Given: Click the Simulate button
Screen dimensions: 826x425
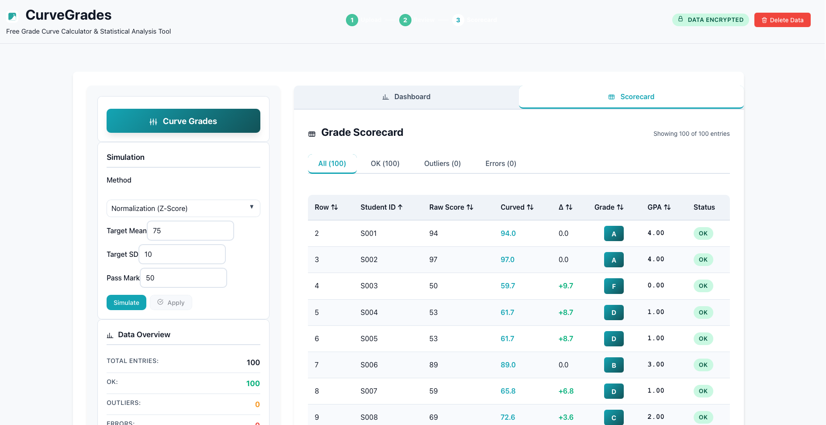Looking at the screenshot, I should [126, 302].
